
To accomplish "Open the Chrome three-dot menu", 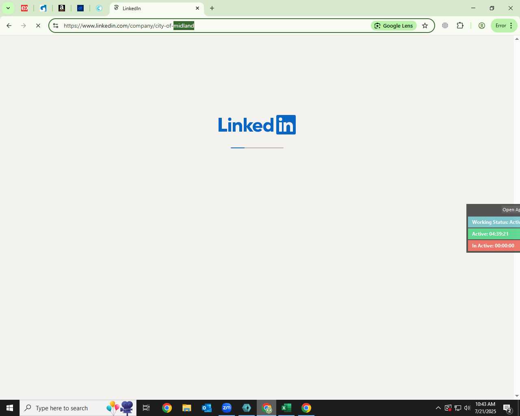I will (511, 26).
